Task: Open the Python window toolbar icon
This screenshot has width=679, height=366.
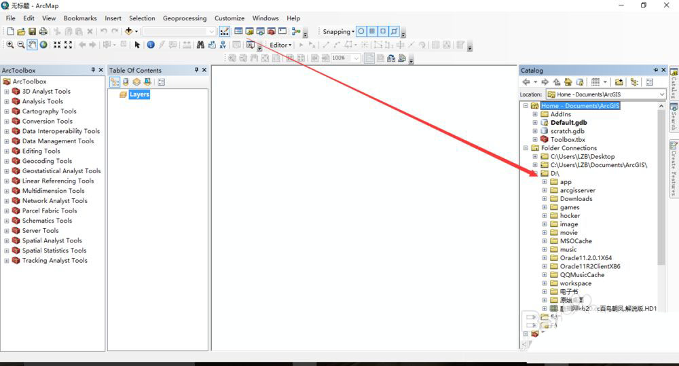Action: 282,31
